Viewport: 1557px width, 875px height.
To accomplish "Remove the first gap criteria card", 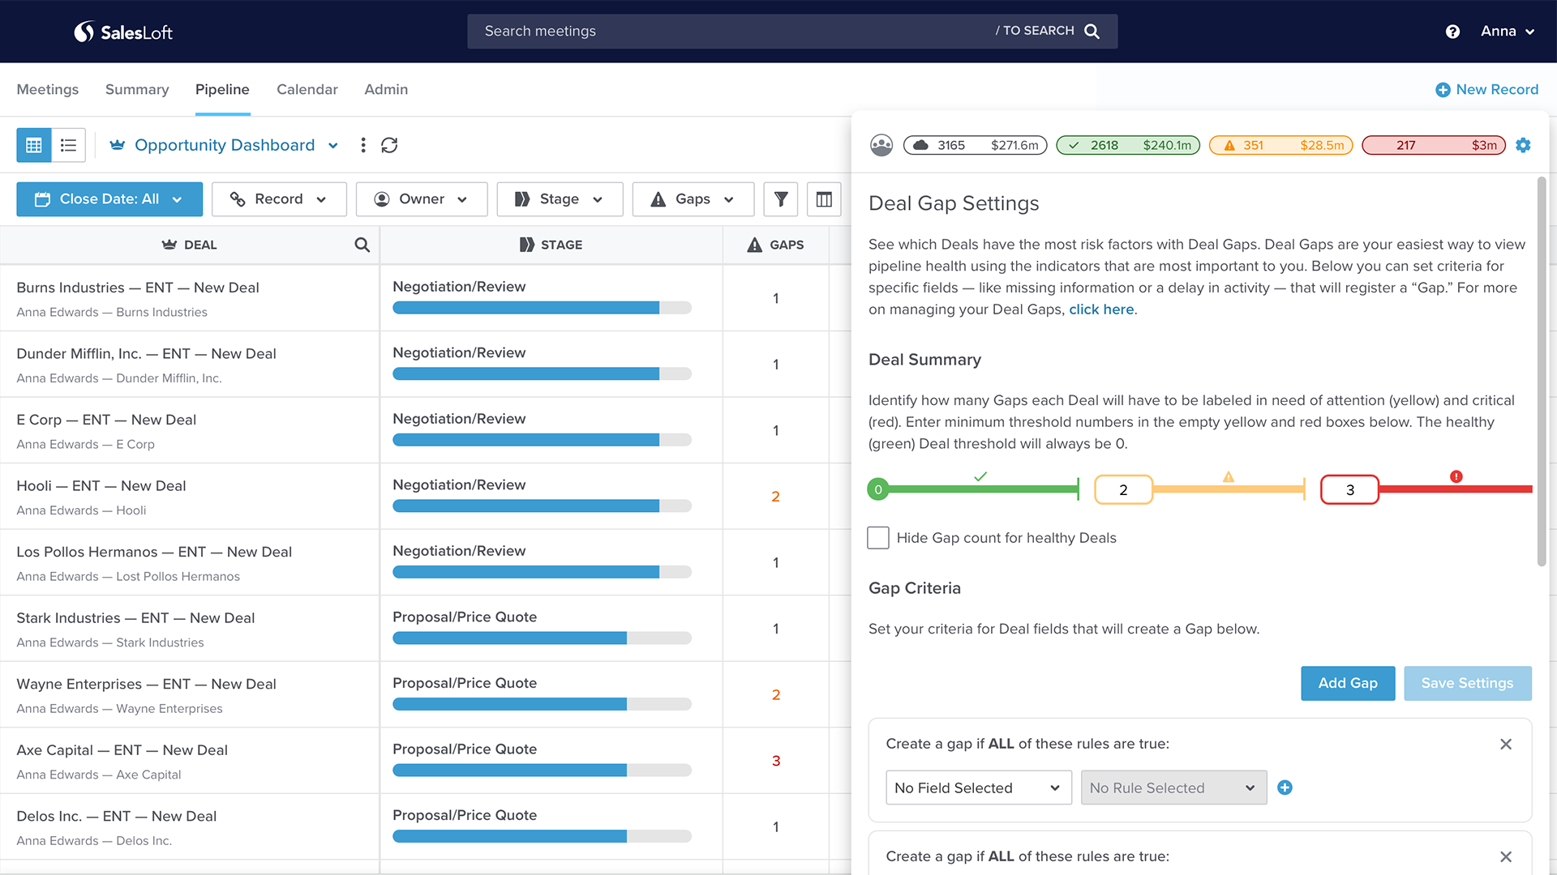I will [1506, 744].
